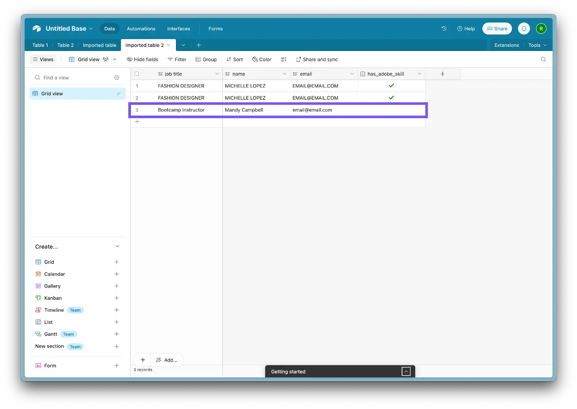Create a List view plus button
Viewport: 577px width, 409px height.
116,322
